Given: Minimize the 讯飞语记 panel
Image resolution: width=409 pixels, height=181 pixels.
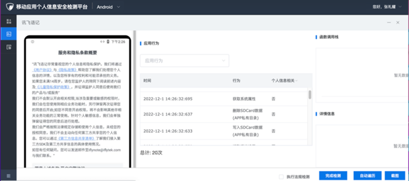Looking at the screenshot, I should [389, 23].
